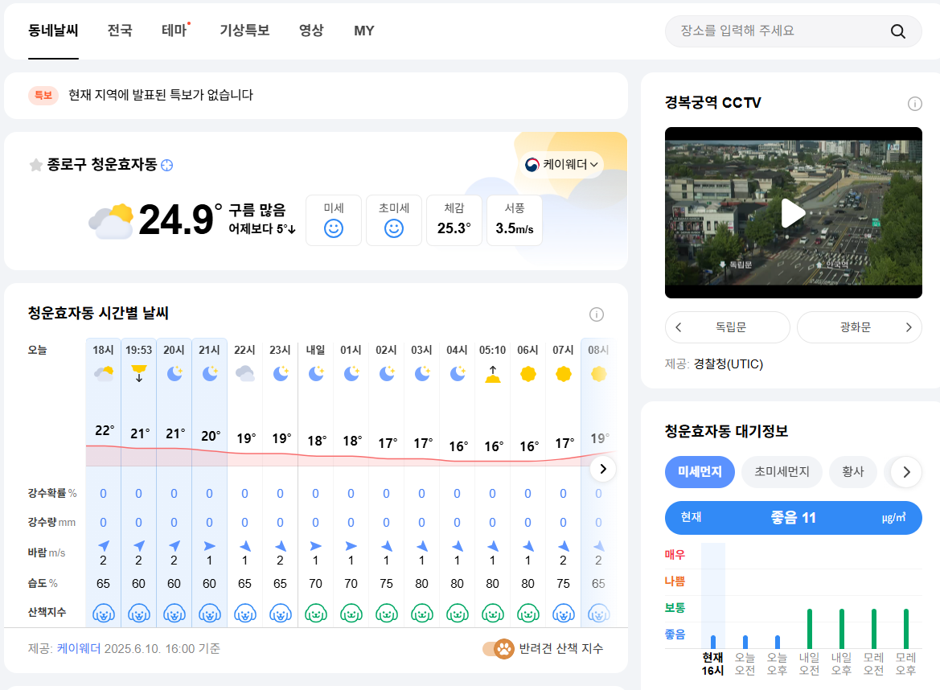Select the 미세먼지 air quality tab
Image resolution: width=940 pixels, height=690 pixels.
(x=700, y=472)
